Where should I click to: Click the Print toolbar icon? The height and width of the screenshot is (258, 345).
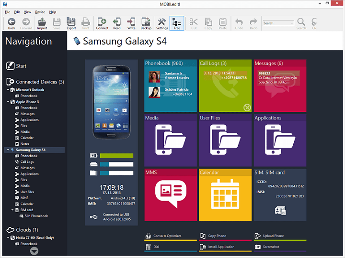tap(86, 23)
